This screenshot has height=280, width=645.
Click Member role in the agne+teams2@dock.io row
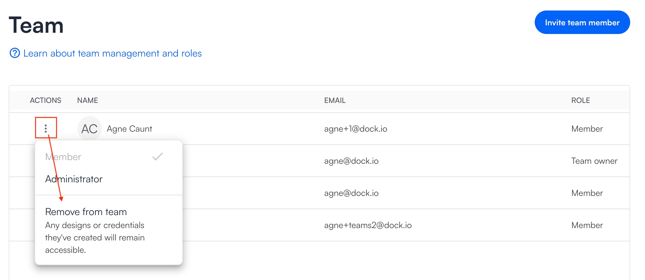tap(587, 225)
